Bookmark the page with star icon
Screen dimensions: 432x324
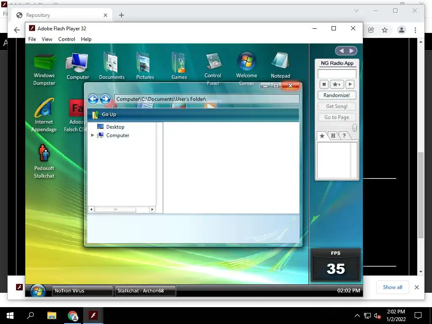point(385,30)
